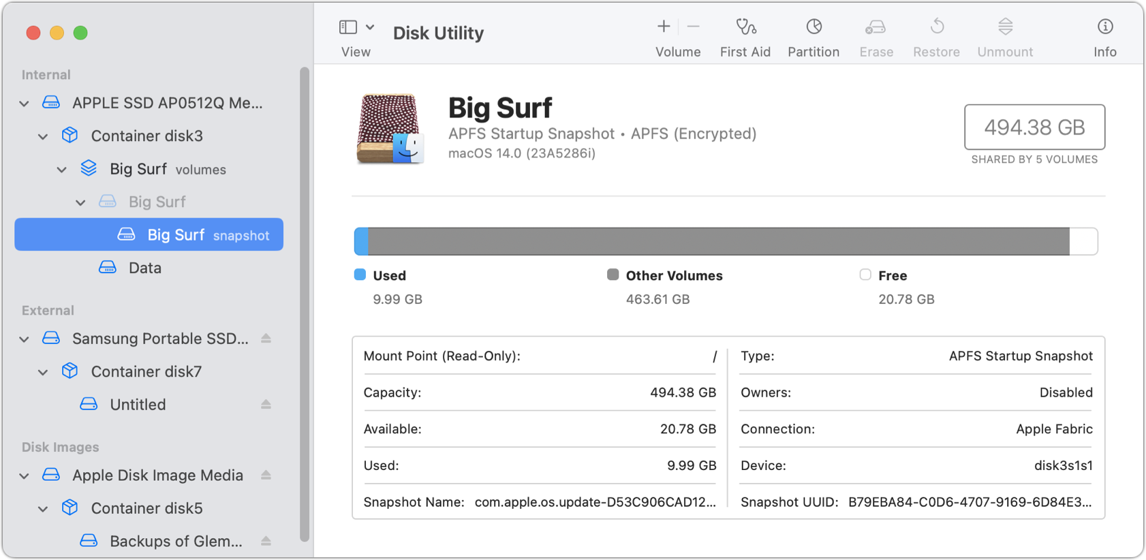1146x560 pixels.
Task: Collapse the Samsung Portable SSD tree
Action: click(25, 339)
